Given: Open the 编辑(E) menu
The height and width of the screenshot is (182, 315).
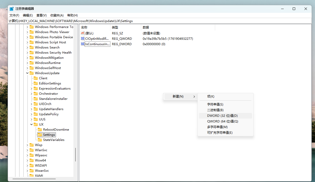Looking at the screenshot, I should [x=28, y=15].
